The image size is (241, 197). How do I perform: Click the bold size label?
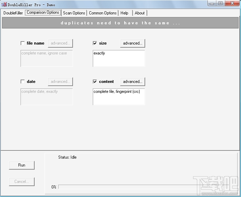(x=103, y=43)
